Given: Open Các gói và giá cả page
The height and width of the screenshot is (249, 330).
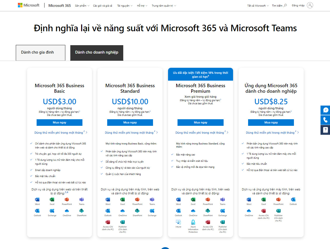Looking at the screenshot, I should point(102,6).
